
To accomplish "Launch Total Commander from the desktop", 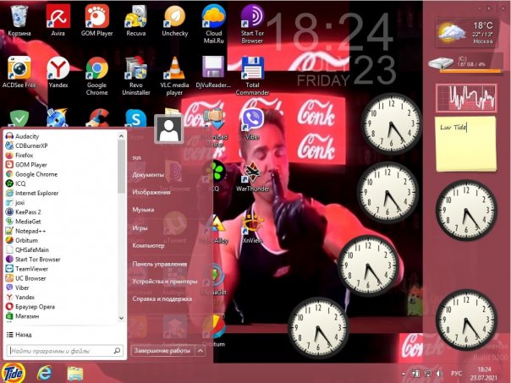I will click(250, 70).
